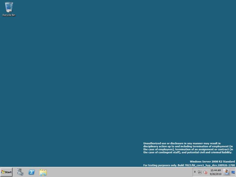This screenshot has width=236, height=177.
Task: Click the Windows flag logo on the Start button
Action: pyautogui.click(x=3, y=172)
